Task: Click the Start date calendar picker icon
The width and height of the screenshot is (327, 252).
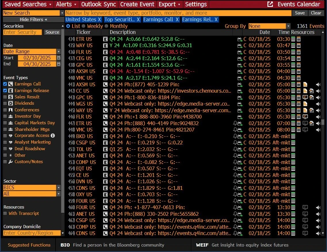Action: tap(59, 58)
